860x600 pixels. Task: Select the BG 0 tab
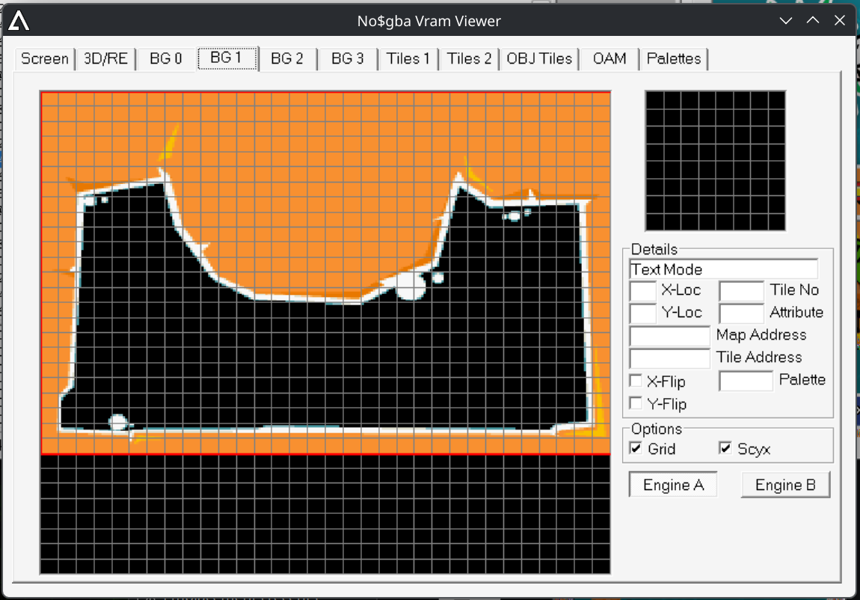[166, 59]
